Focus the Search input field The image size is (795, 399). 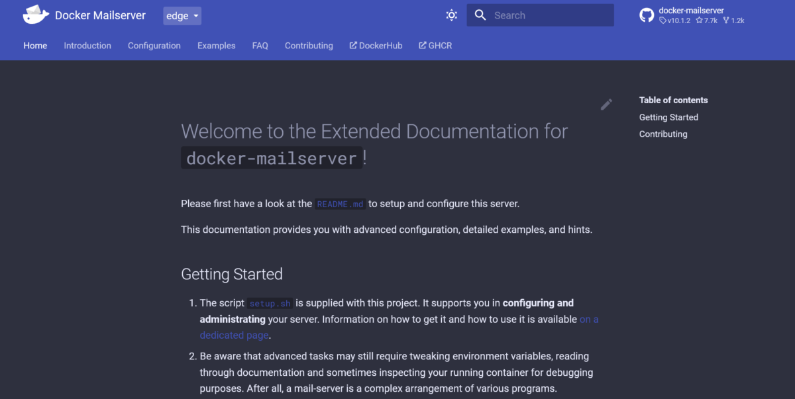click(x=540, y=15)
